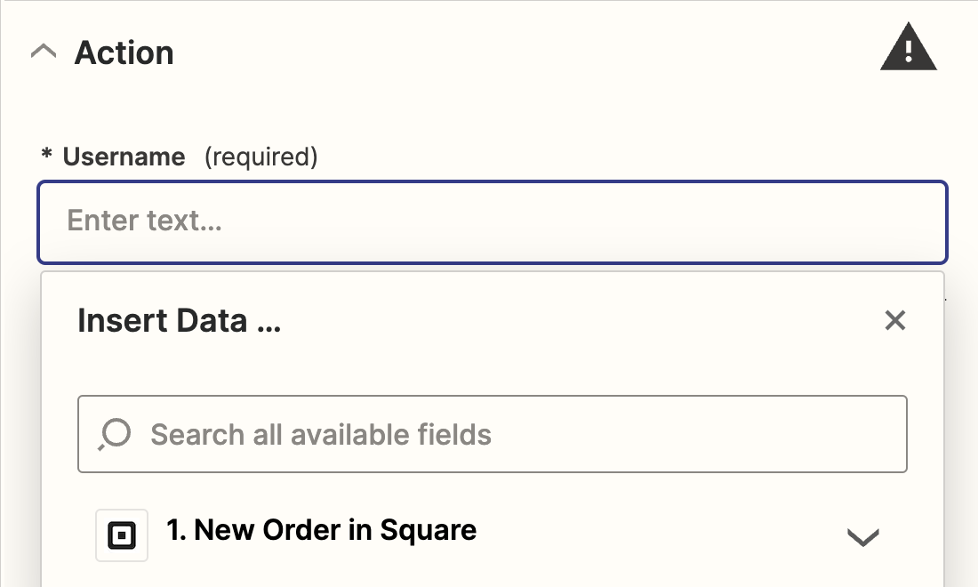Click the required asterisk beside Username
The image size is (978, 587).
(46, 154)
